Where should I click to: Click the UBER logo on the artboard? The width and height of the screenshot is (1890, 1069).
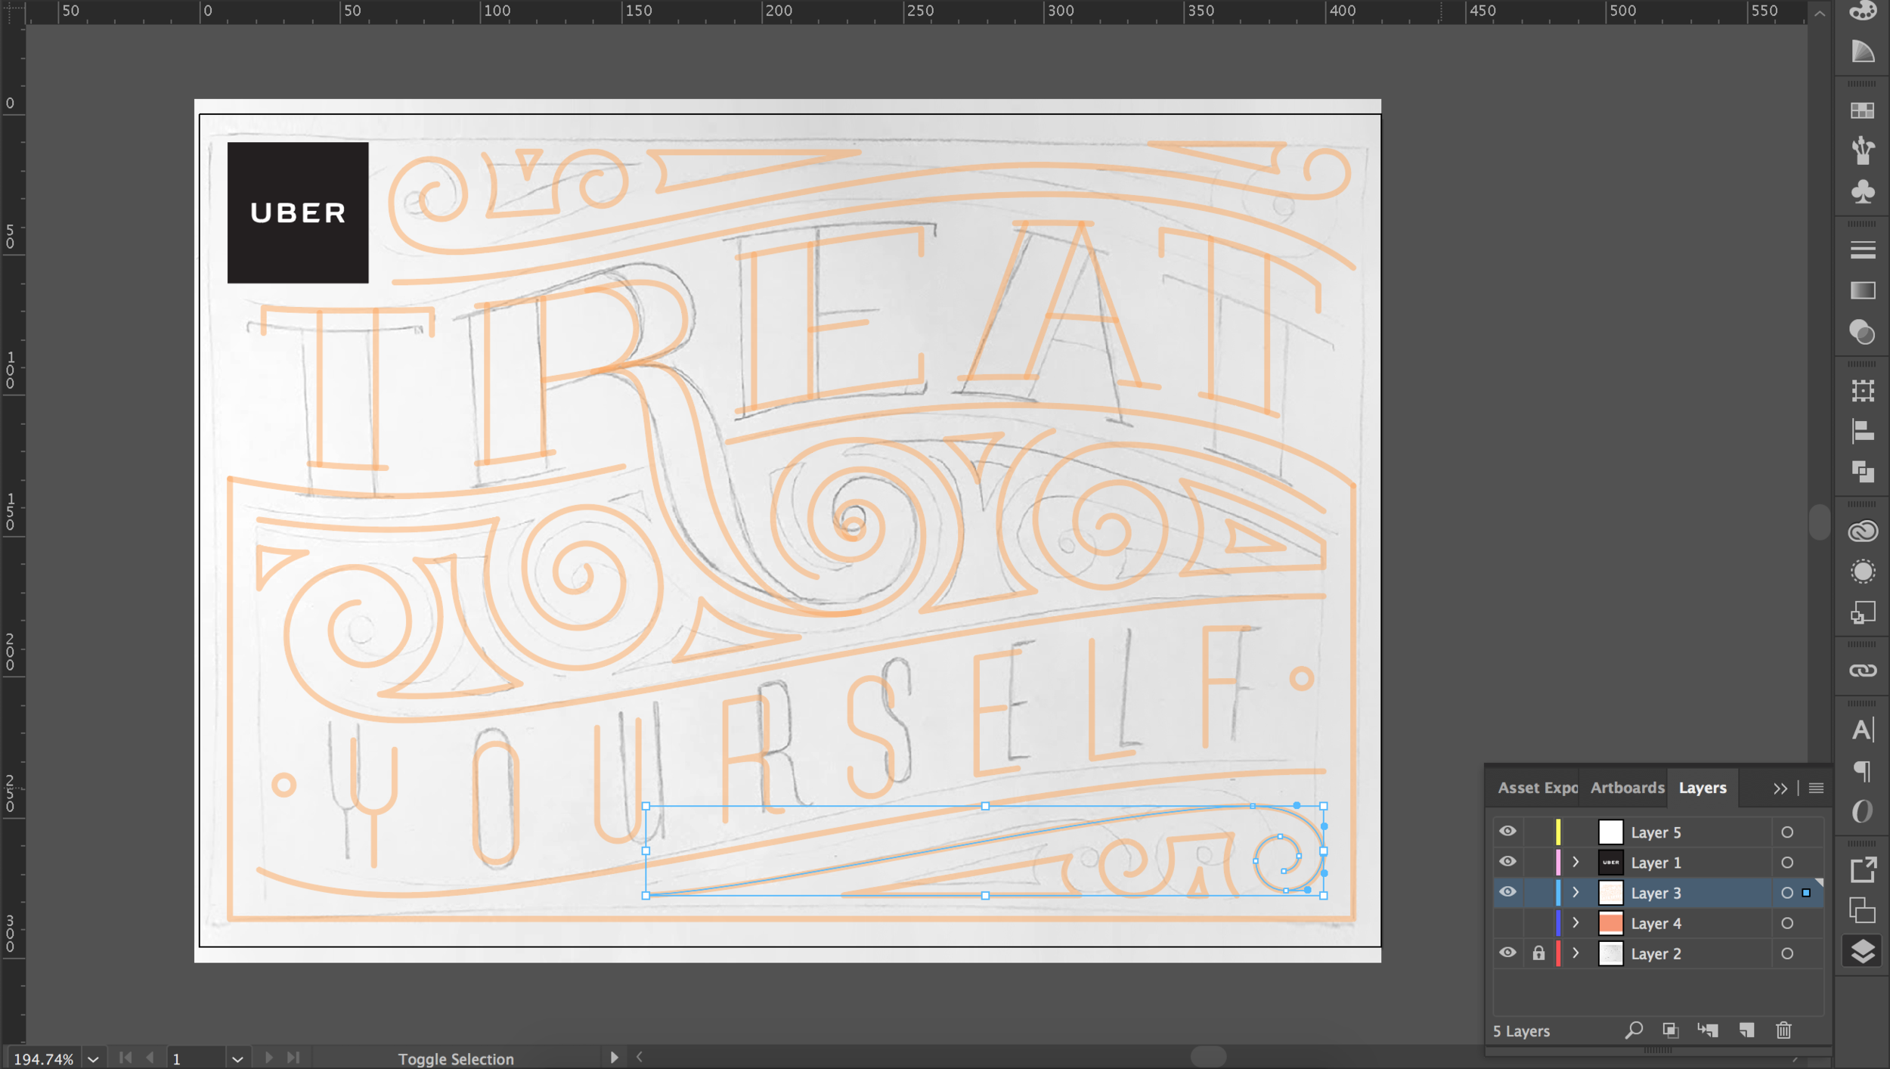(298, 212)
